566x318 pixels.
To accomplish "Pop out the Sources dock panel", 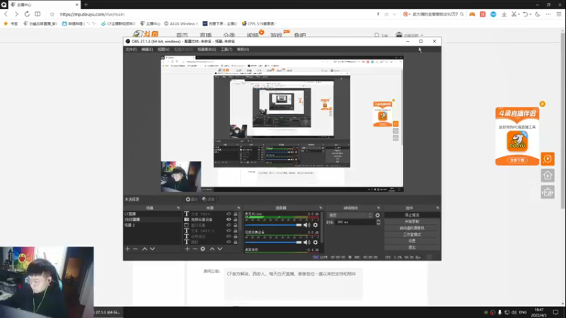I will tap(238, 208).
